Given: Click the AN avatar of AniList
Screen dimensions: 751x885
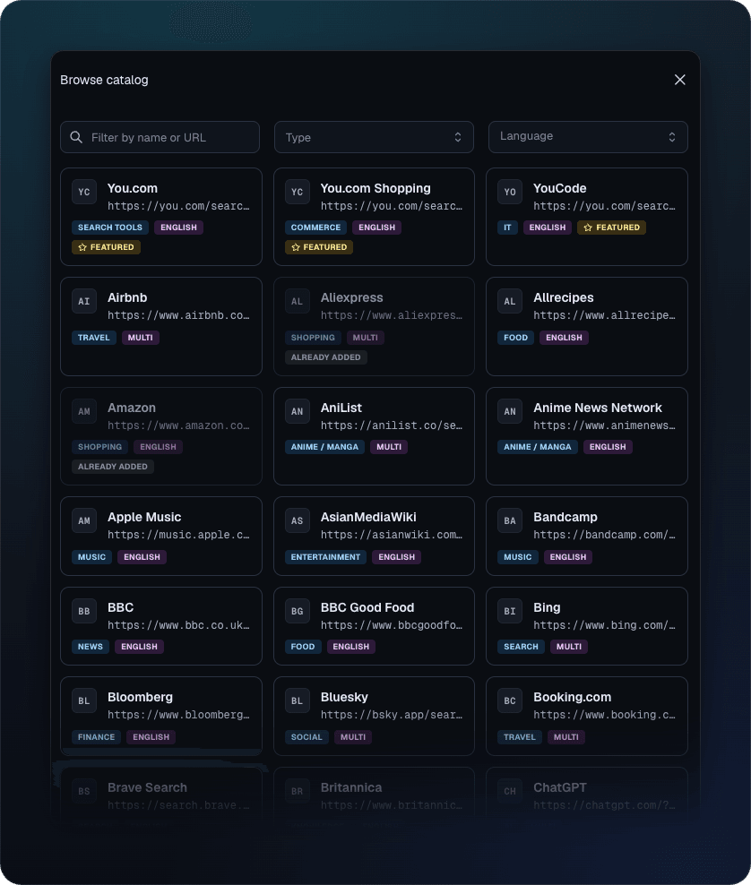Looking at the screenshot, I should 297,411.
